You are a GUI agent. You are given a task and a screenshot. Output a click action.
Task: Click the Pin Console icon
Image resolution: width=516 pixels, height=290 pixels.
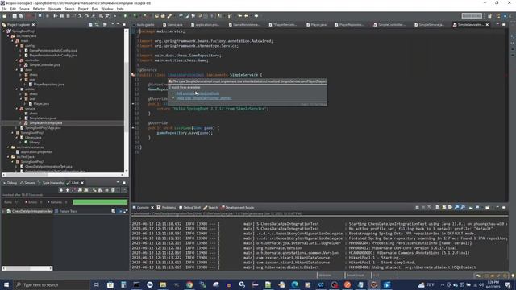pos(471,208)
